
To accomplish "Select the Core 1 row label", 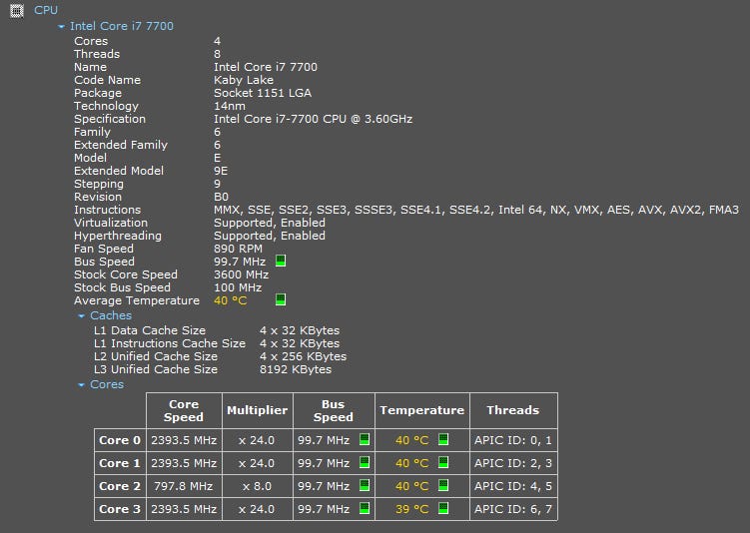I will [x=120, y=463].
